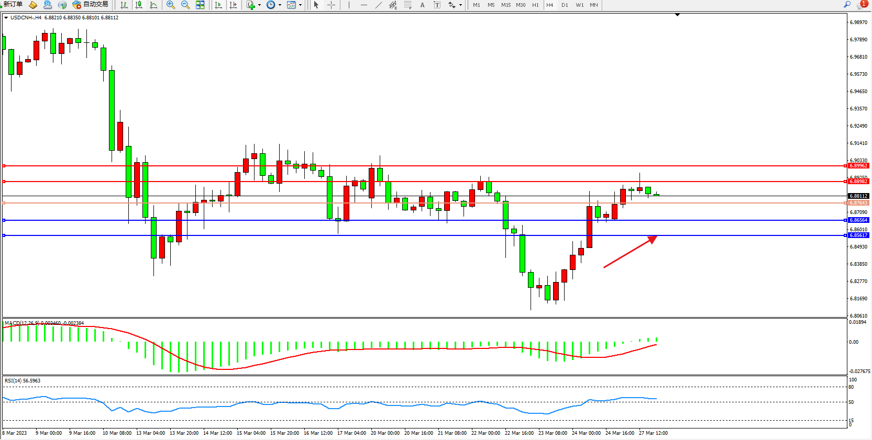This screenshot has width=872, height=440.
Task: Open notifications chat bubble with badge
Action: point(862,5)
